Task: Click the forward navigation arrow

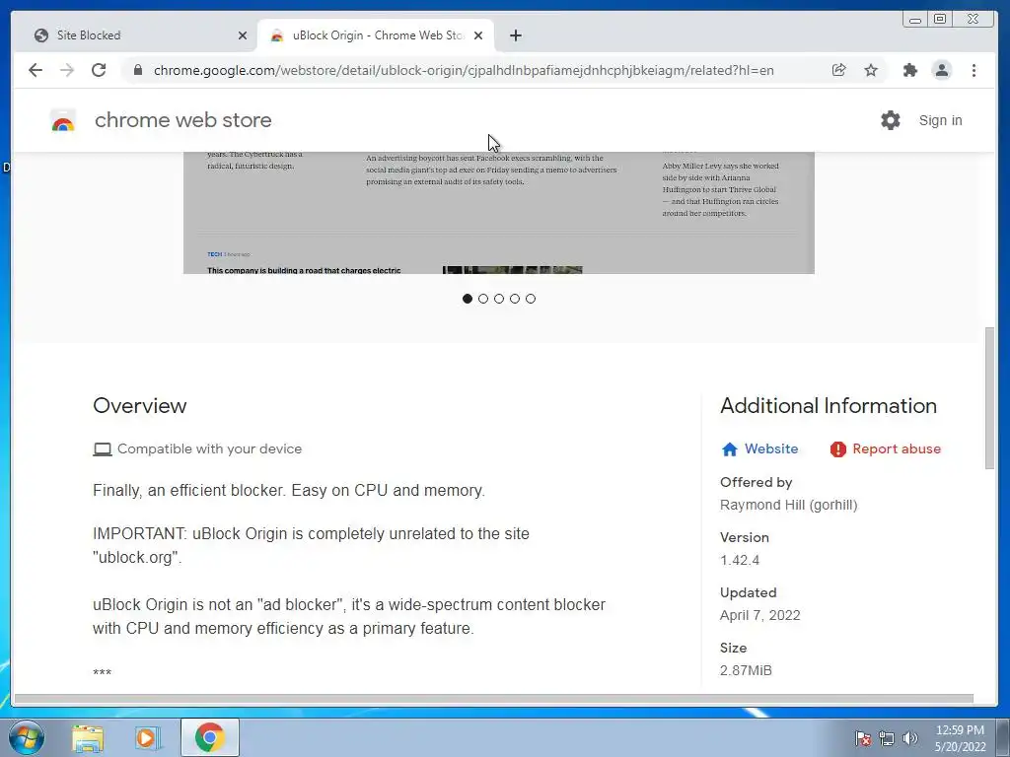Action: (x=67, y=70)
